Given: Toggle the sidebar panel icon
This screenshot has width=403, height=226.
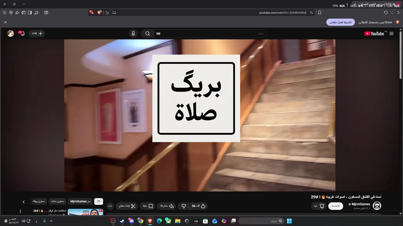Looking at the screenshot, I should [x=30, y=13].
